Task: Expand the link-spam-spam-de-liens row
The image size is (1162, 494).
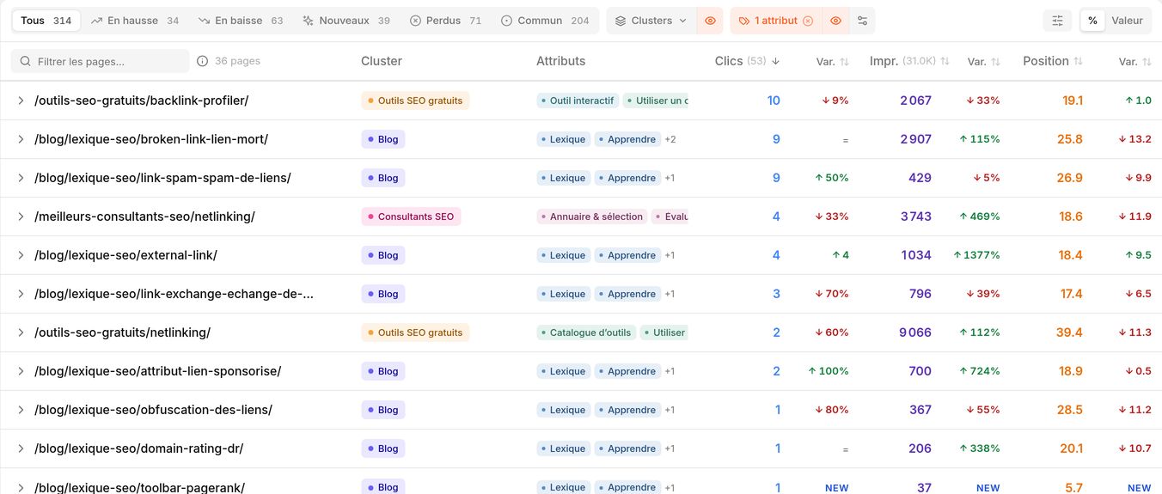Action: (x=21, y=178)
